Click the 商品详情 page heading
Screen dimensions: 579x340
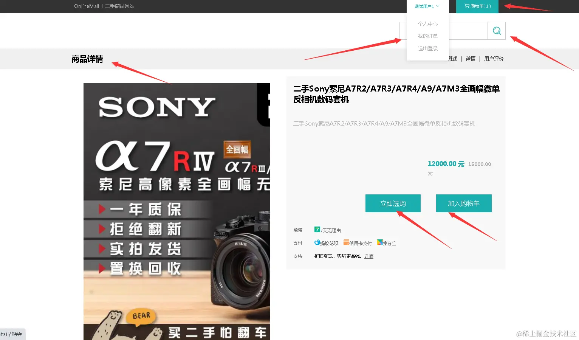tap(87, 59)
